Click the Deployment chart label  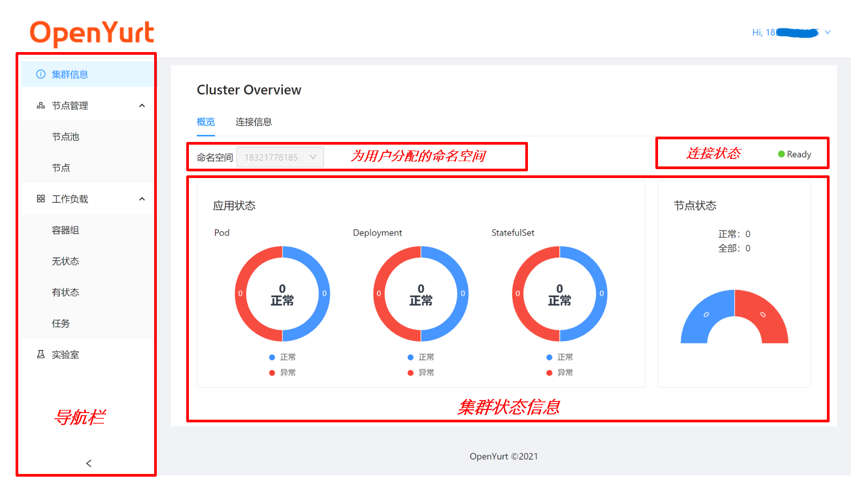tap(377, 233)
